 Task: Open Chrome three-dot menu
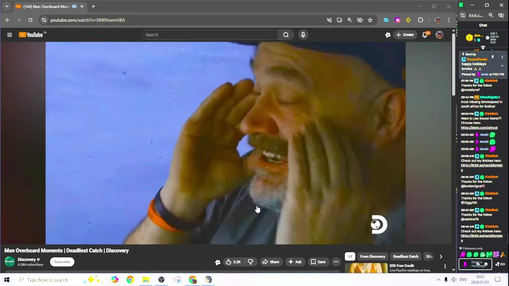point(449,20)
